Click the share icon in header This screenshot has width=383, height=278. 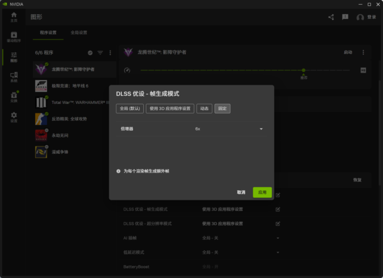(331, 17)
